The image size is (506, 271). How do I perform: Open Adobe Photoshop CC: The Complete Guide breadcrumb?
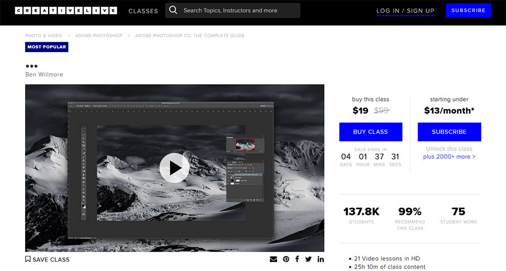(190, 36)
